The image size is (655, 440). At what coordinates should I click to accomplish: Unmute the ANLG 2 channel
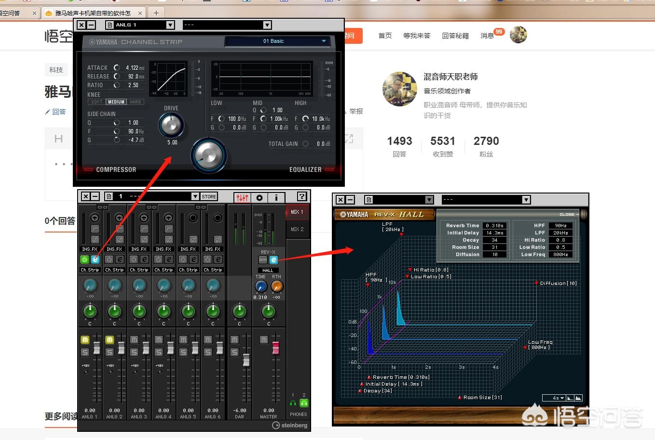pyautogui.click(x=109, y=340)
